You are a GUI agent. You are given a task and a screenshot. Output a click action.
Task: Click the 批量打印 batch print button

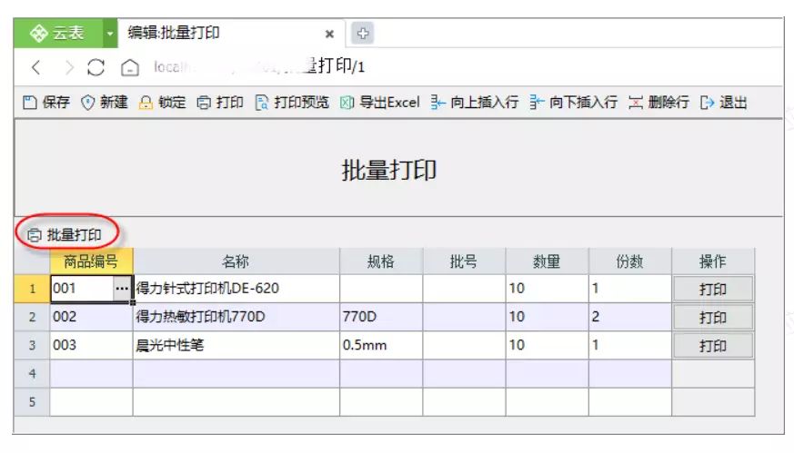(x=65, y=234)
